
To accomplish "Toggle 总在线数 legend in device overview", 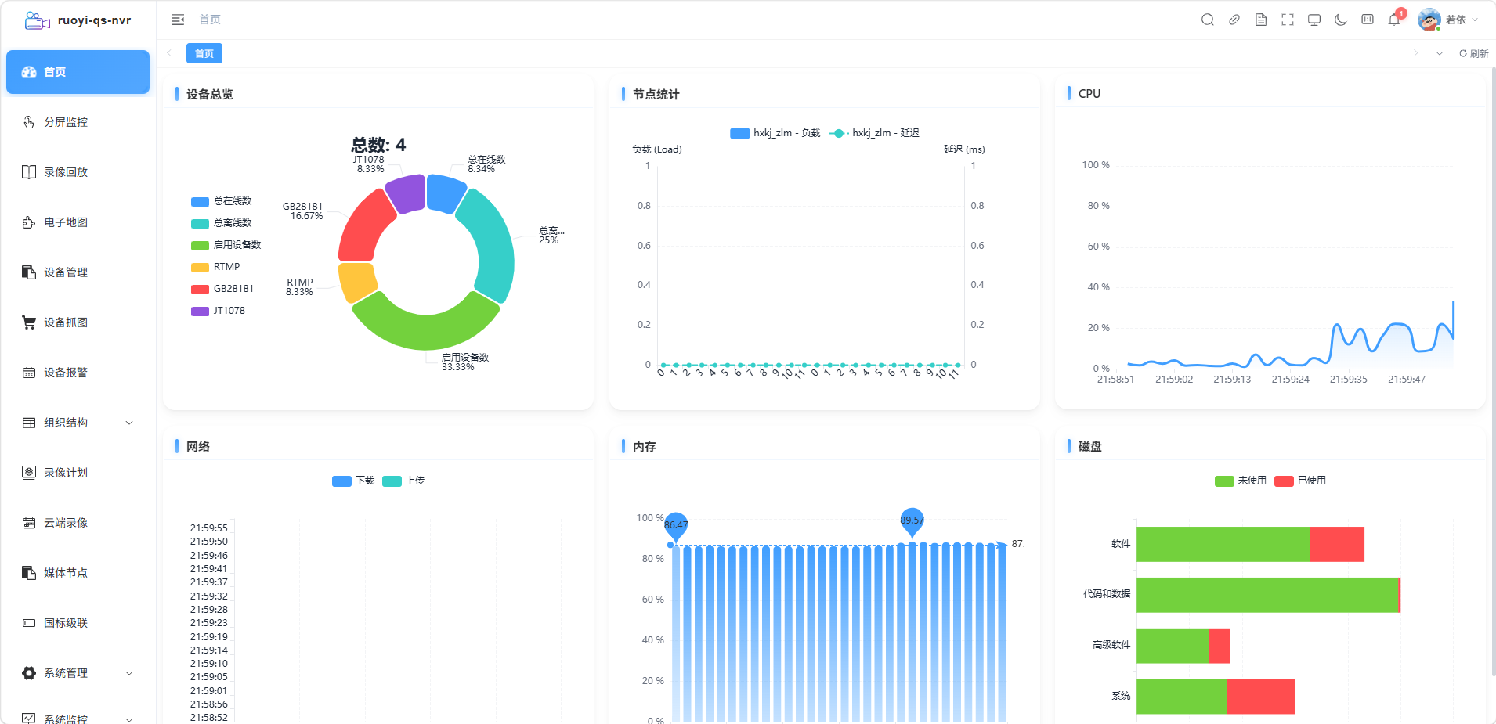I will click(222, 201).
